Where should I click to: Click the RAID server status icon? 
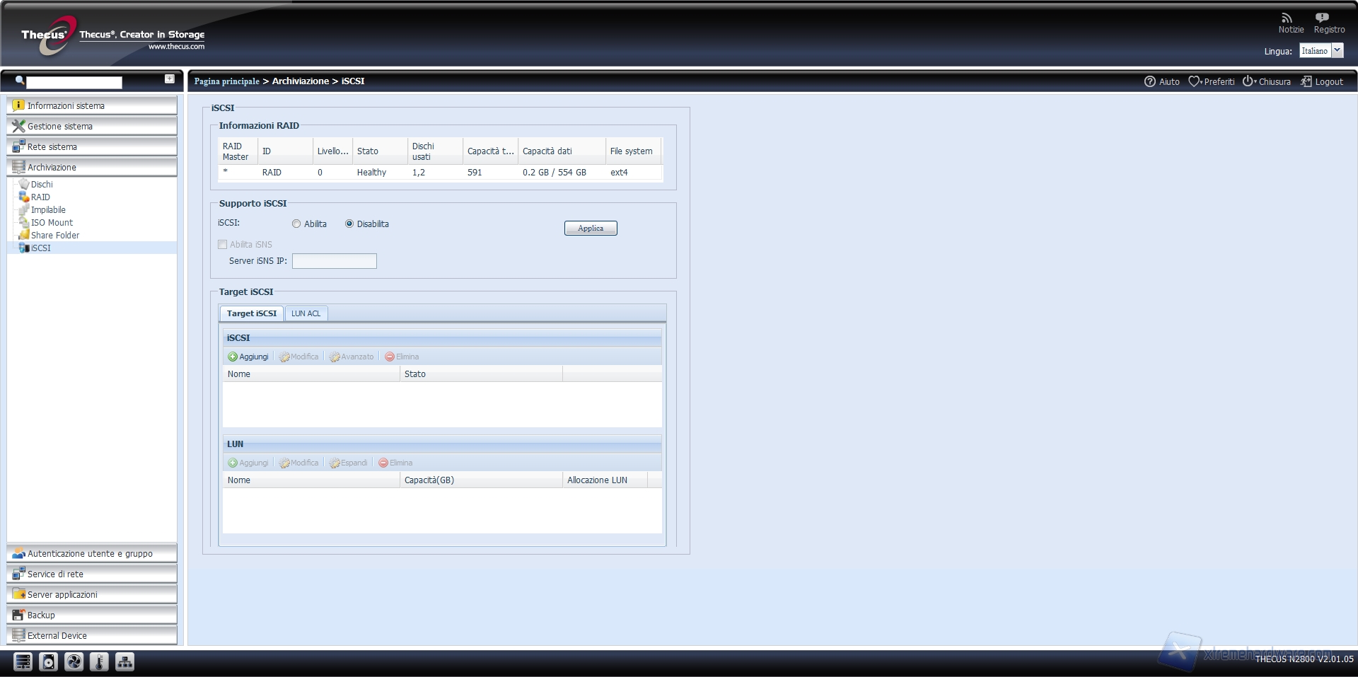tap(23, 661)
